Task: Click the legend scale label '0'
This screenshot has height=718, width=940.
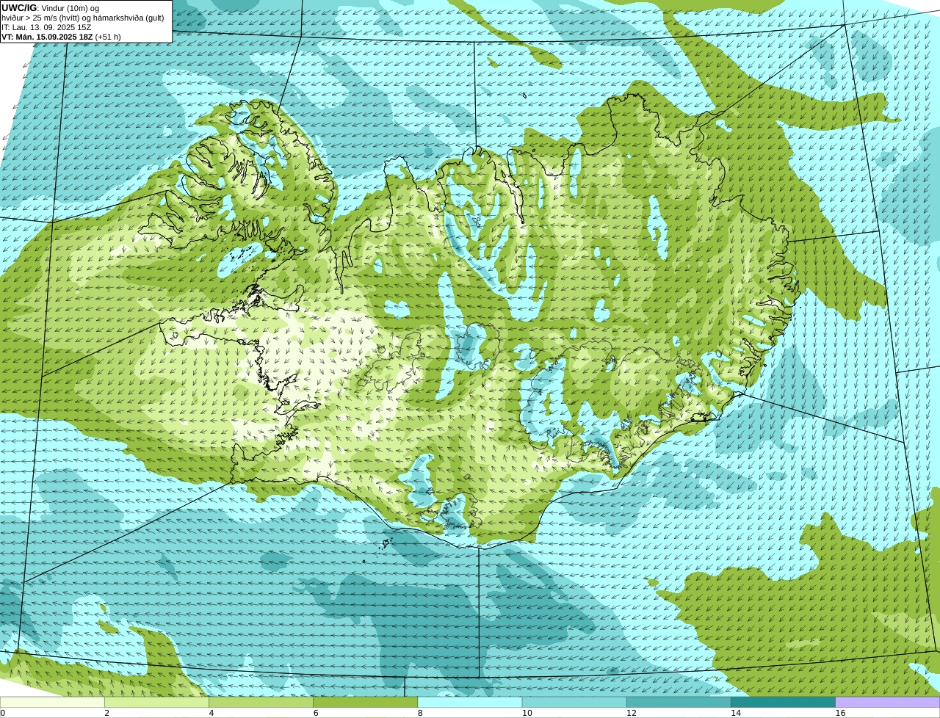Action: 2,713
